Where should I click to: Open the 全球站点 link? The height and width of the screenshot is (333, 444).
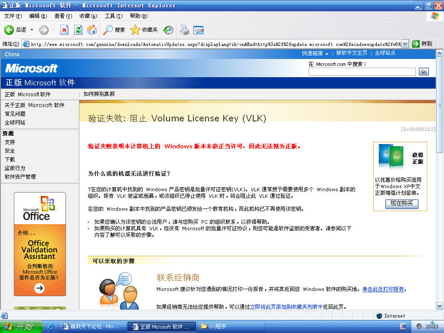385,53
